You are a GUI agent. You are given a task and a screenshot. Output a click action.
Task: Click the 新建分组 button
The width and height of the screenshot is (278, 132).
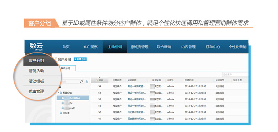click(x=80, y=59)
